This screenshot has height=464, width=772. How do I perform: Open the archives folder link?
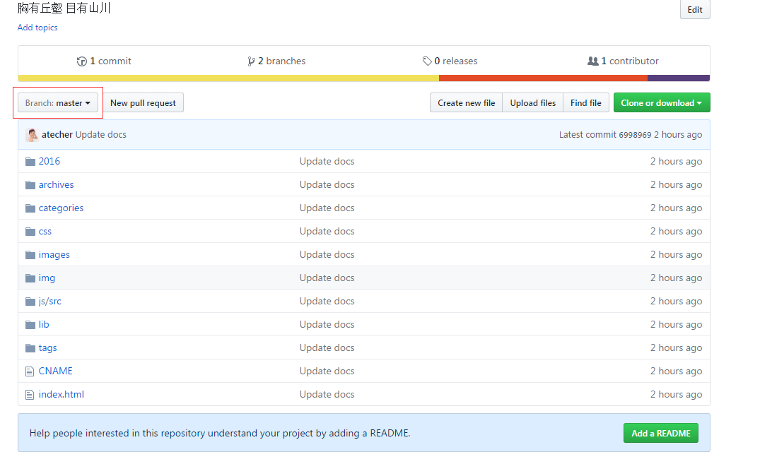pyautogui.click(x=56, y=185)
